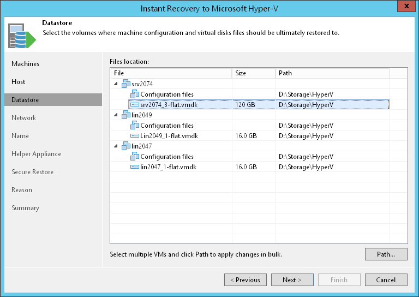The width and height of the screenshot is (419, 297).
Task: Click the srv2074 VM icon
Action: (x=127, y=84)
